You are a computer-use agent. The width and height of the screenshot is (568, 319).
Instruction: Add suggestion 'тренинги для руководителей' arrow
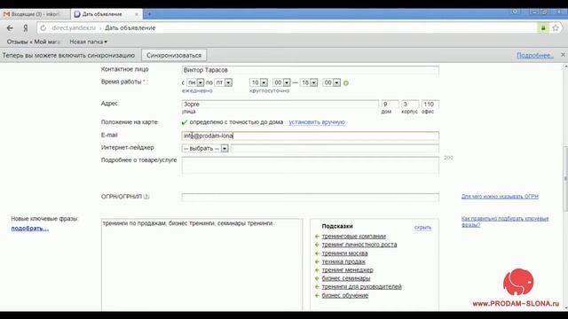click(x=317, y=286)
